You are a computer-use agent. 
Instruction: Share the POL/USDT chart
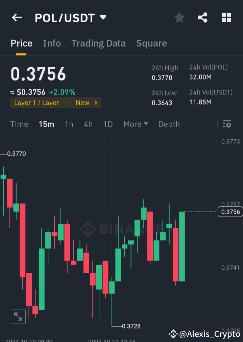[202, 18]
